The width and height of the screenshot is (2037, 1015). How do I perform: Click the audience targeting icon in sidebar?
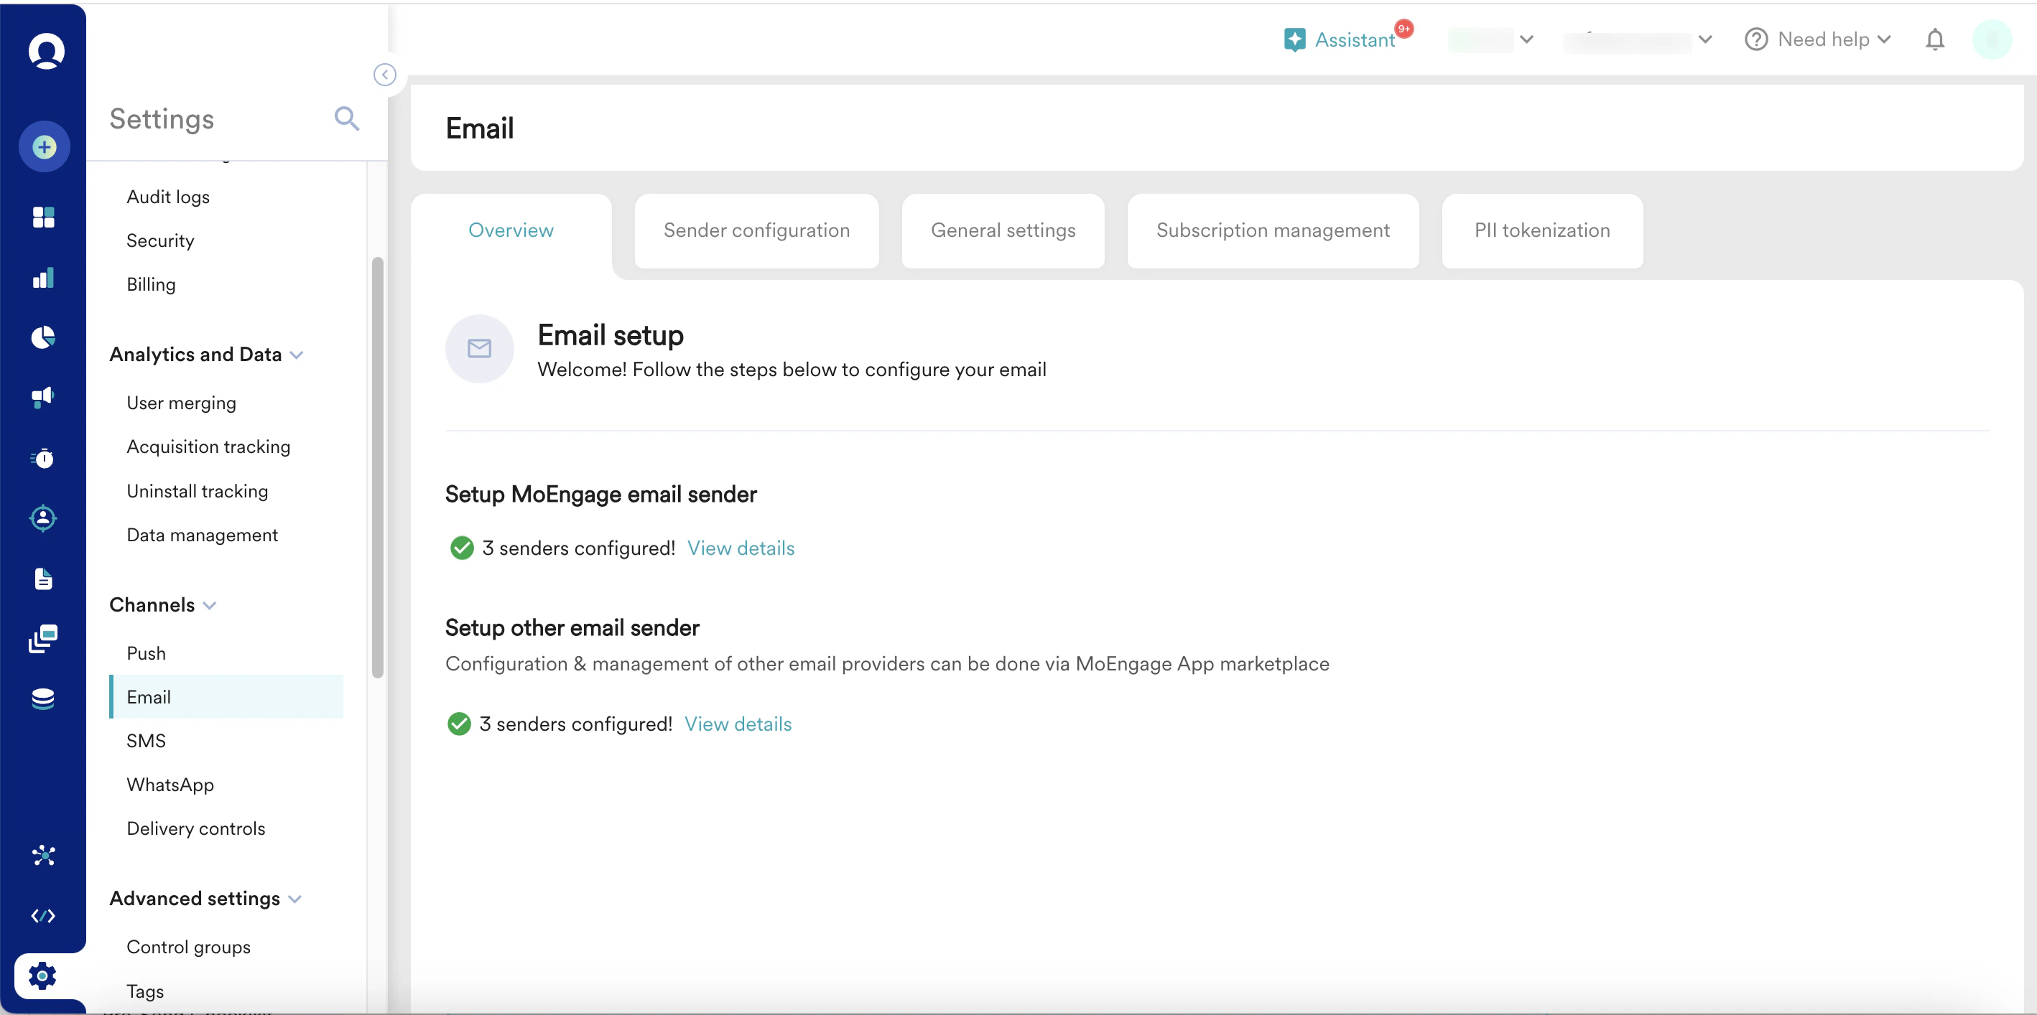tap(44, 518)
